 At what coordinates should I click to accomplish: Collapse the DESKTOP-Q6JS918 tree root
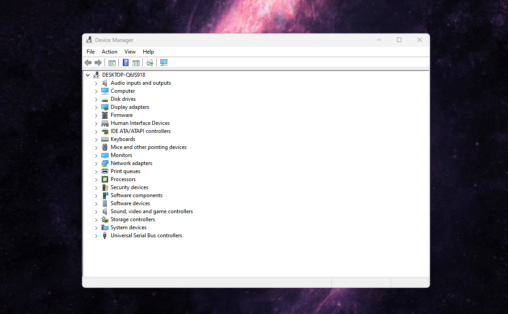[87, 74]
